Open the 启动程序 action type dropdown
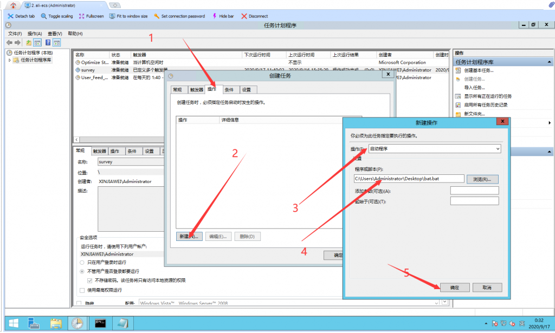 [x=434, y=149]
